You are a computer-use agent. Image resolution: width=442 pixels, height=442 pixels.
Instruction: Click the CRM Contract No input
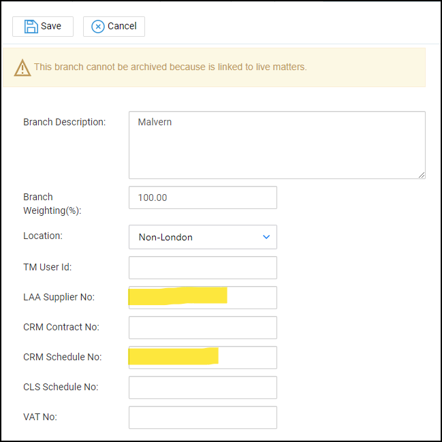pyautogui.click(x=202, y=328)
